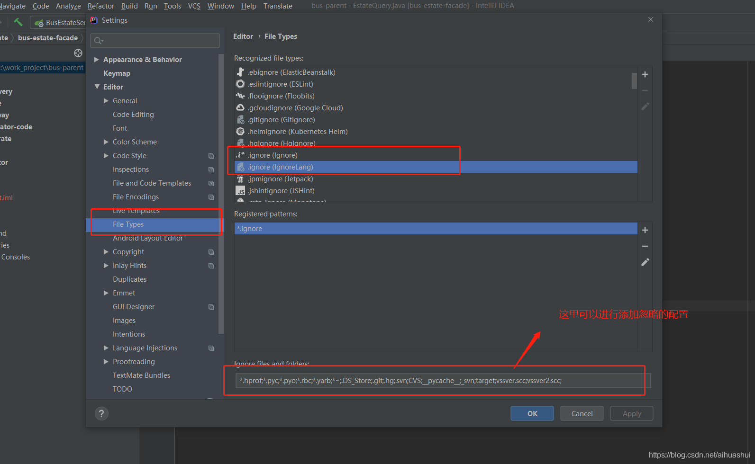
Task: Open the Keymap settings page
Action: 117,73
